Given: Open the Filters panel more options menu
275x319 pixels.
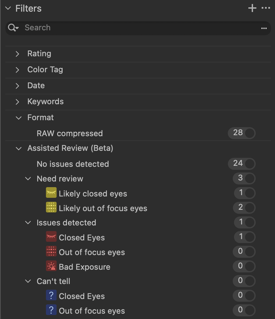Looking at the screenshot, I should [x=266, y=8].
